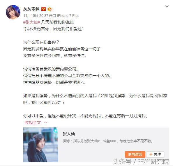Viewport: 173px width, 167px height.
Task: Collapse post with 收起全文 link
Action: tap(33, 122)
